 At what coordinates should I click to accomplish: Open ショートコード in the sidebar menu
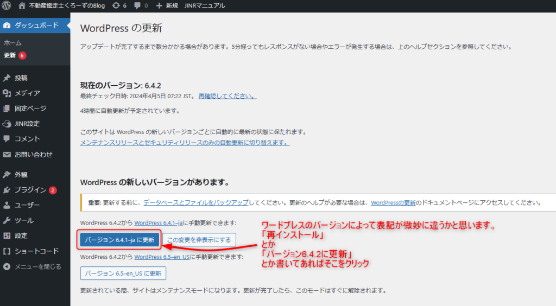[36, 251]
